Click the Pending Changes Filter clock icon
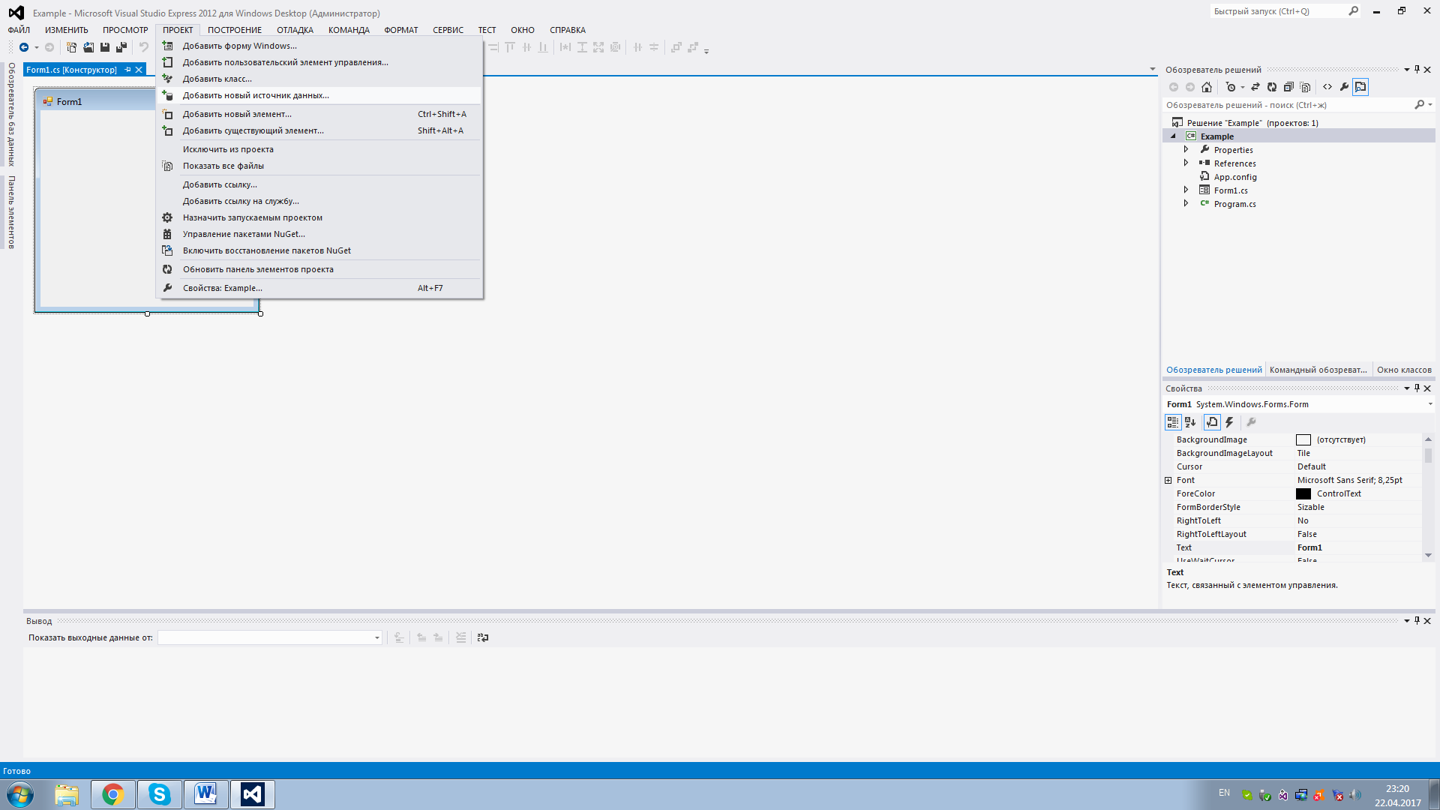 [x=1231, y=87]
